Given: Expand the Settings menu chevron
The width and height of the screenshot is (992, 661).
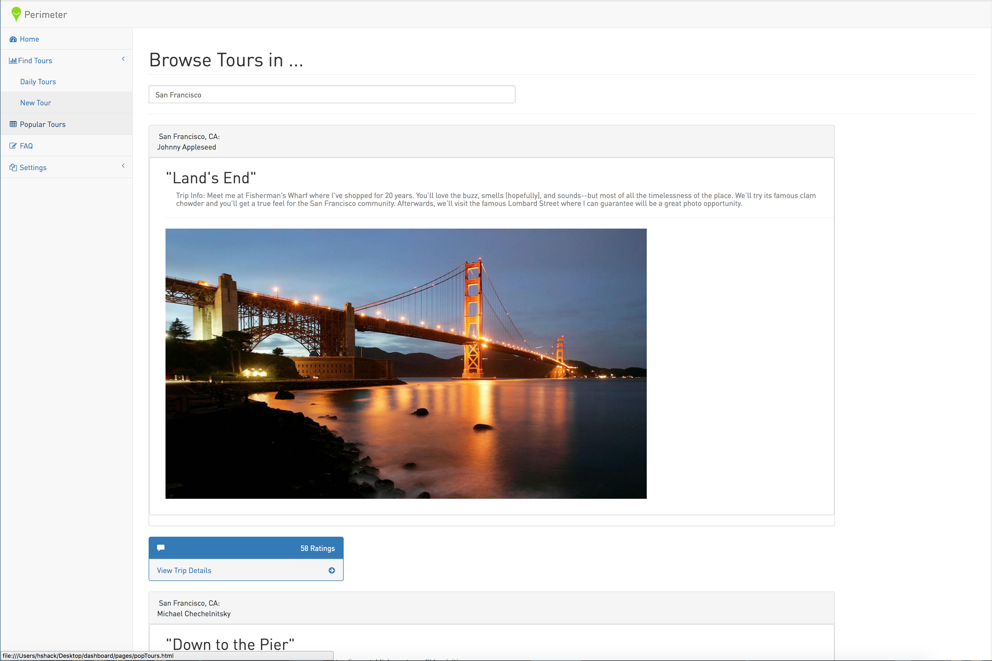Looking at the screenshot, I should [123, 166].
